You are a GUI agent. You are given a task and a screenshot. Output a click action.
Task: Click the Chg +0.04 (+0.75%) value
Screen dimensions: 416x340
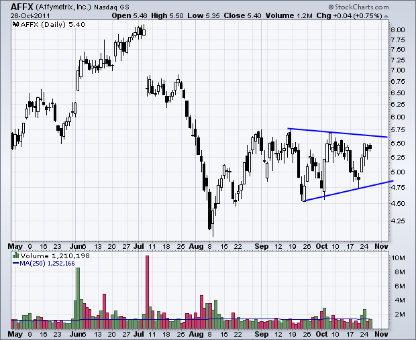click(x=349, y=15)
